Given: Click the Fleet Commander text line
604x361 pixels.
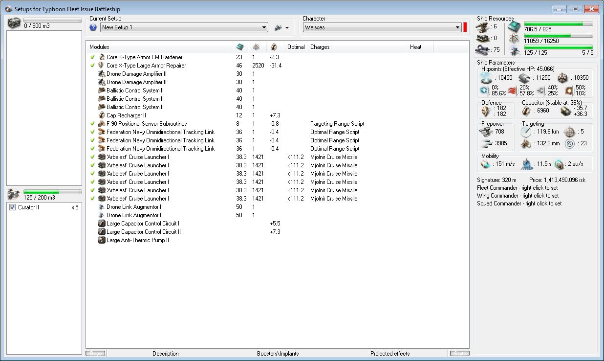Looking at the screenshot, I should tap(518, 188).
